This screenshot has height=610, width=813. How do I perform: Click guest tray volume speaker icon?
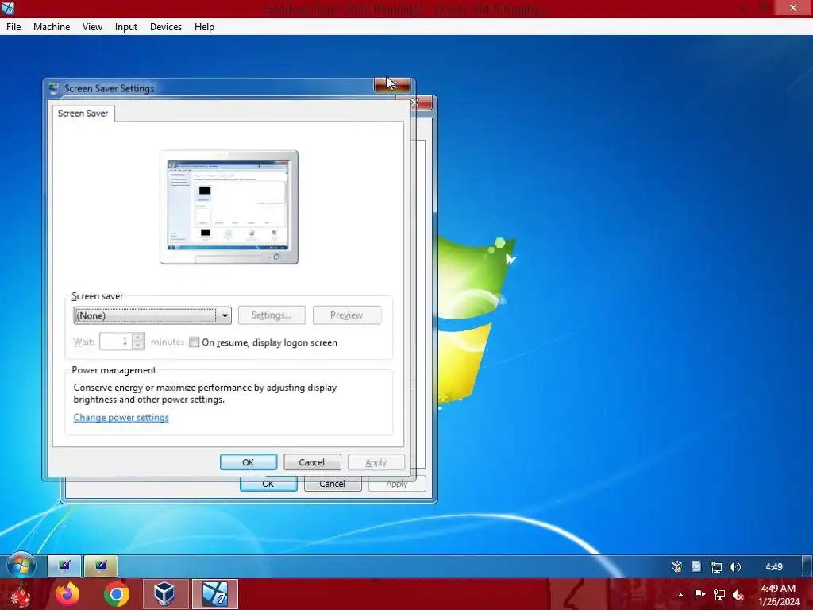[735, 567]
